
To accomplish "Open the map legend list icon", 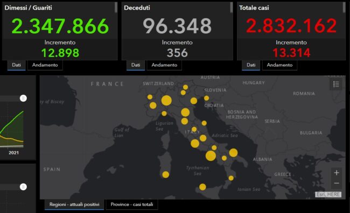I will (336, 84).
